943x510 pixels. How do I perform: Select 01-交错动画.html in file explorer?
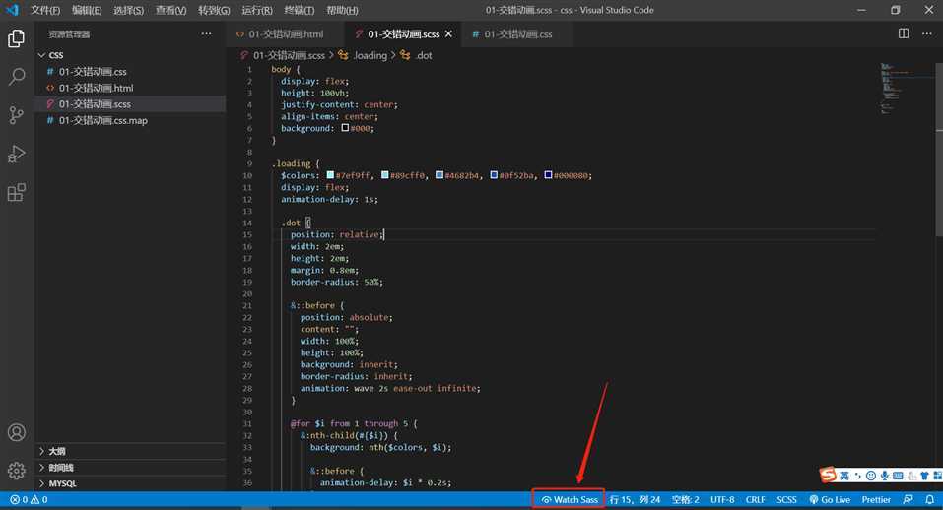tap(130, 88)
